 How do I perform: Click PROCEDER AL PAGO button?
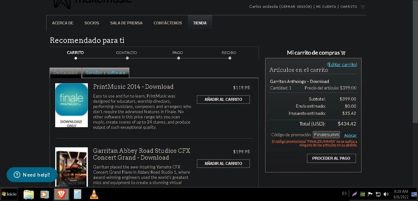[x=331, y=158]
